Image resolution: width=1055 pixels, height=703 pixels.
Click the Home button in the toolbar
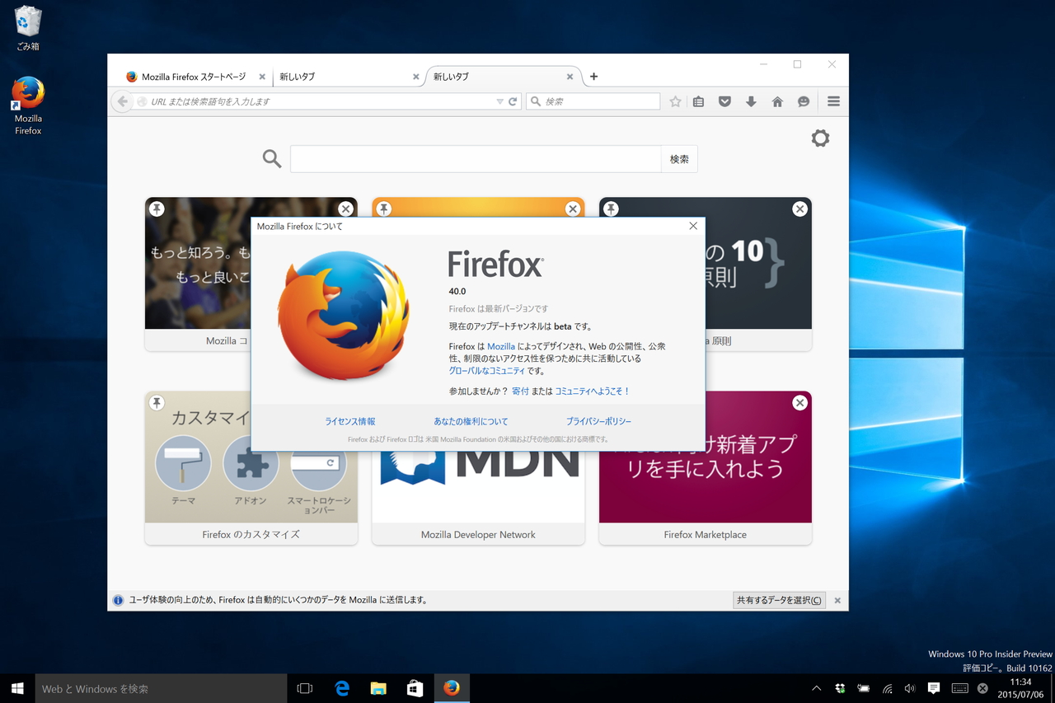(x=777, y=101)
